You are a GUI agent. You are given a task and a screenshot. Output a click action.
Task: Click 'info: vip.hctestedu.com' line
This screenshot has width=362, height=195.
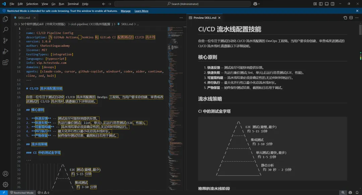pos(46,63)
